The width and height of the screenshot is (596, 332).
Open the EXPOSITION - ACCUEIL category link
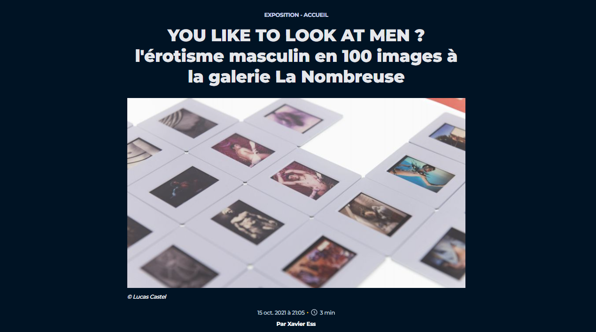coord(296,15)
